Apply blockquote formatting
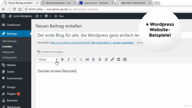Screen dimensions: 192x108 [x=87, y=59]
